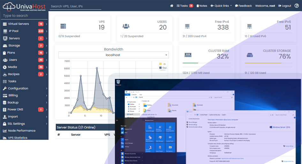Image resolution: width=302 pixels, height=164 pixels.
Task: Click the SSL Settings lock icon
Action: tap(4, 124)
